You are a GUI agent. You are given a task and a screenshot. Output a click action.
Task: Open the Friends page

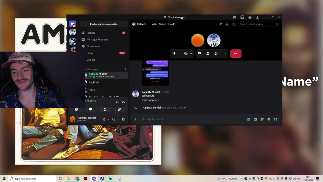[104, 33]
